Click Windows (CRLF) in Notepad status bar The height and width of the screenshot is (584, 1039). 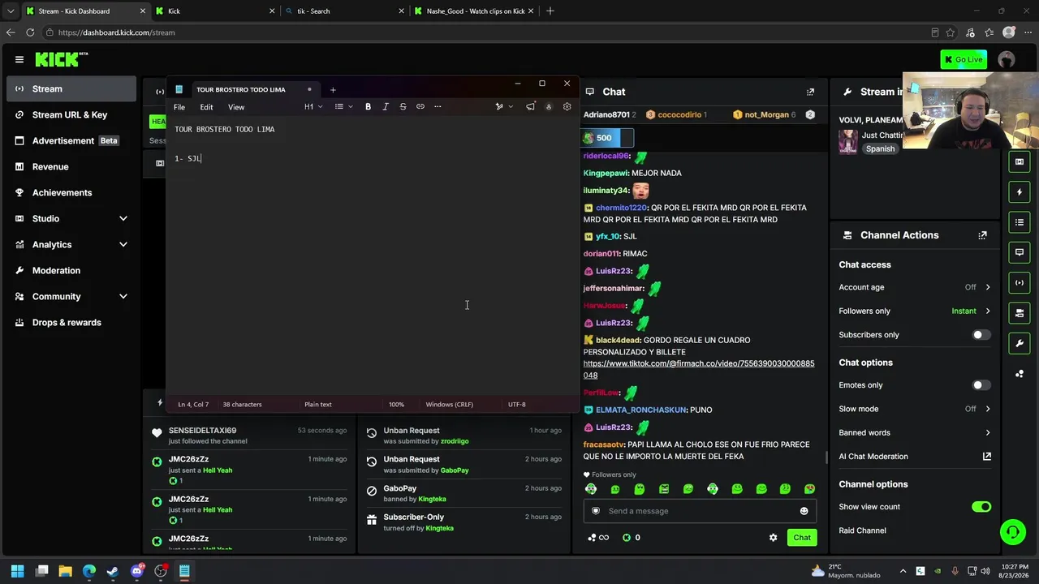point(449,404)
